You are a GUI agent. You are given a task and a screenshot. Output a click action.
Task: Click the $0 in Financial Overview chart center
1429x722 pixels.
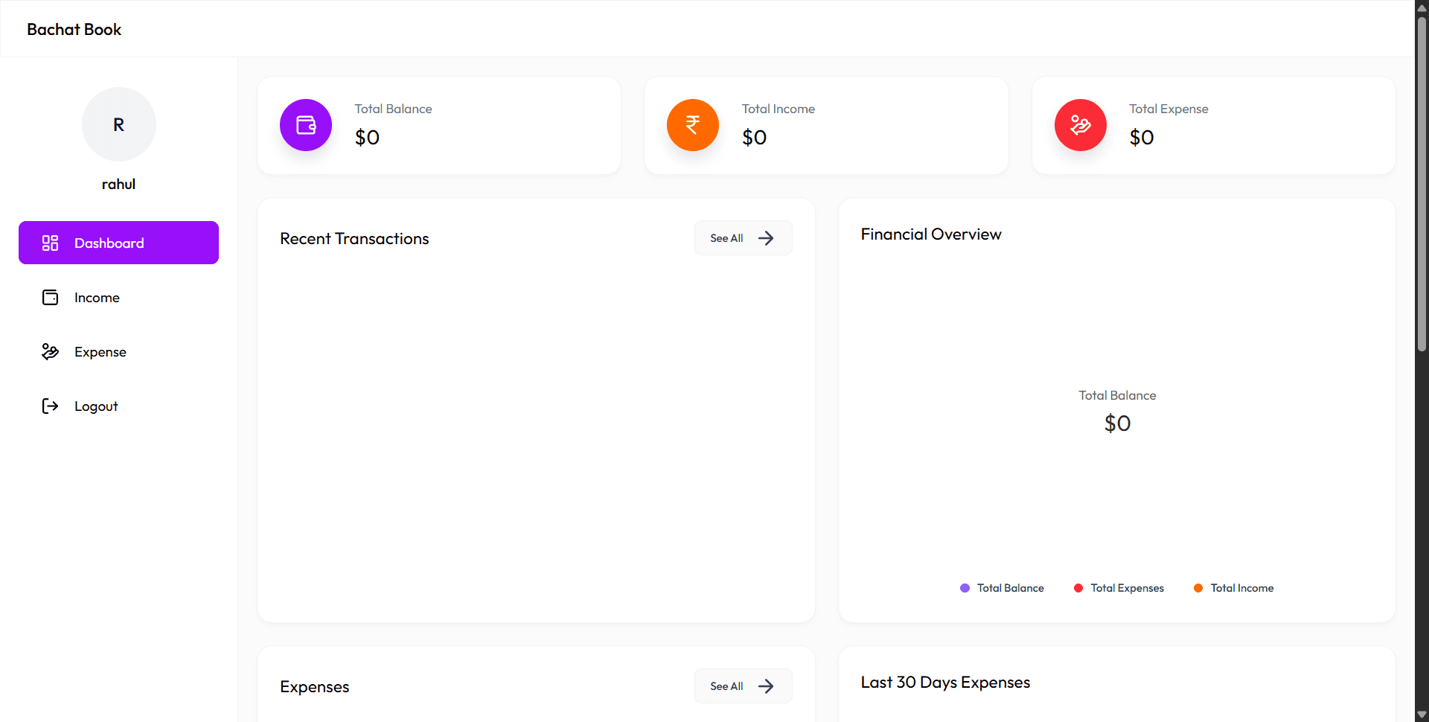click(1117, 423)
